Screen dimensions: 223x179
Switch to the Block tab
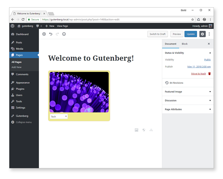coord(185,44)
